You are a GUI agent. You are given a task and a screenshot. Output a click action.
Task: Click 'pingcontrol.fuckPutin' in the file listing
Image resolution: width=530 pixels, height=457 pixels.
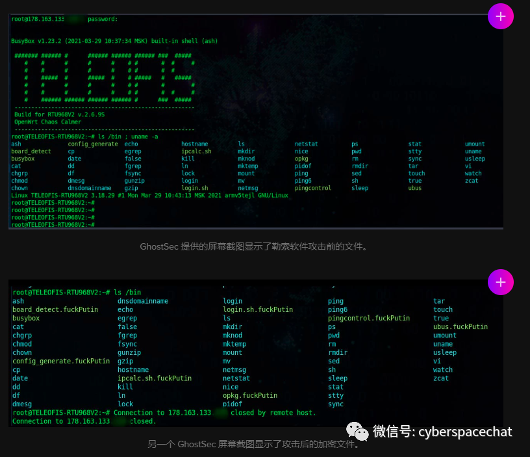click(x=369, y=318)
